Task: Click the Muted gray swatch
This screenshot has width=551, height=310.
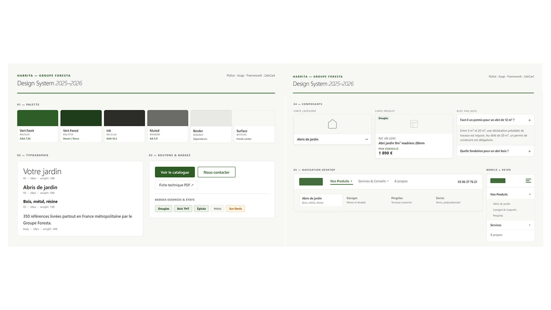Action: [x=168, y=118]
